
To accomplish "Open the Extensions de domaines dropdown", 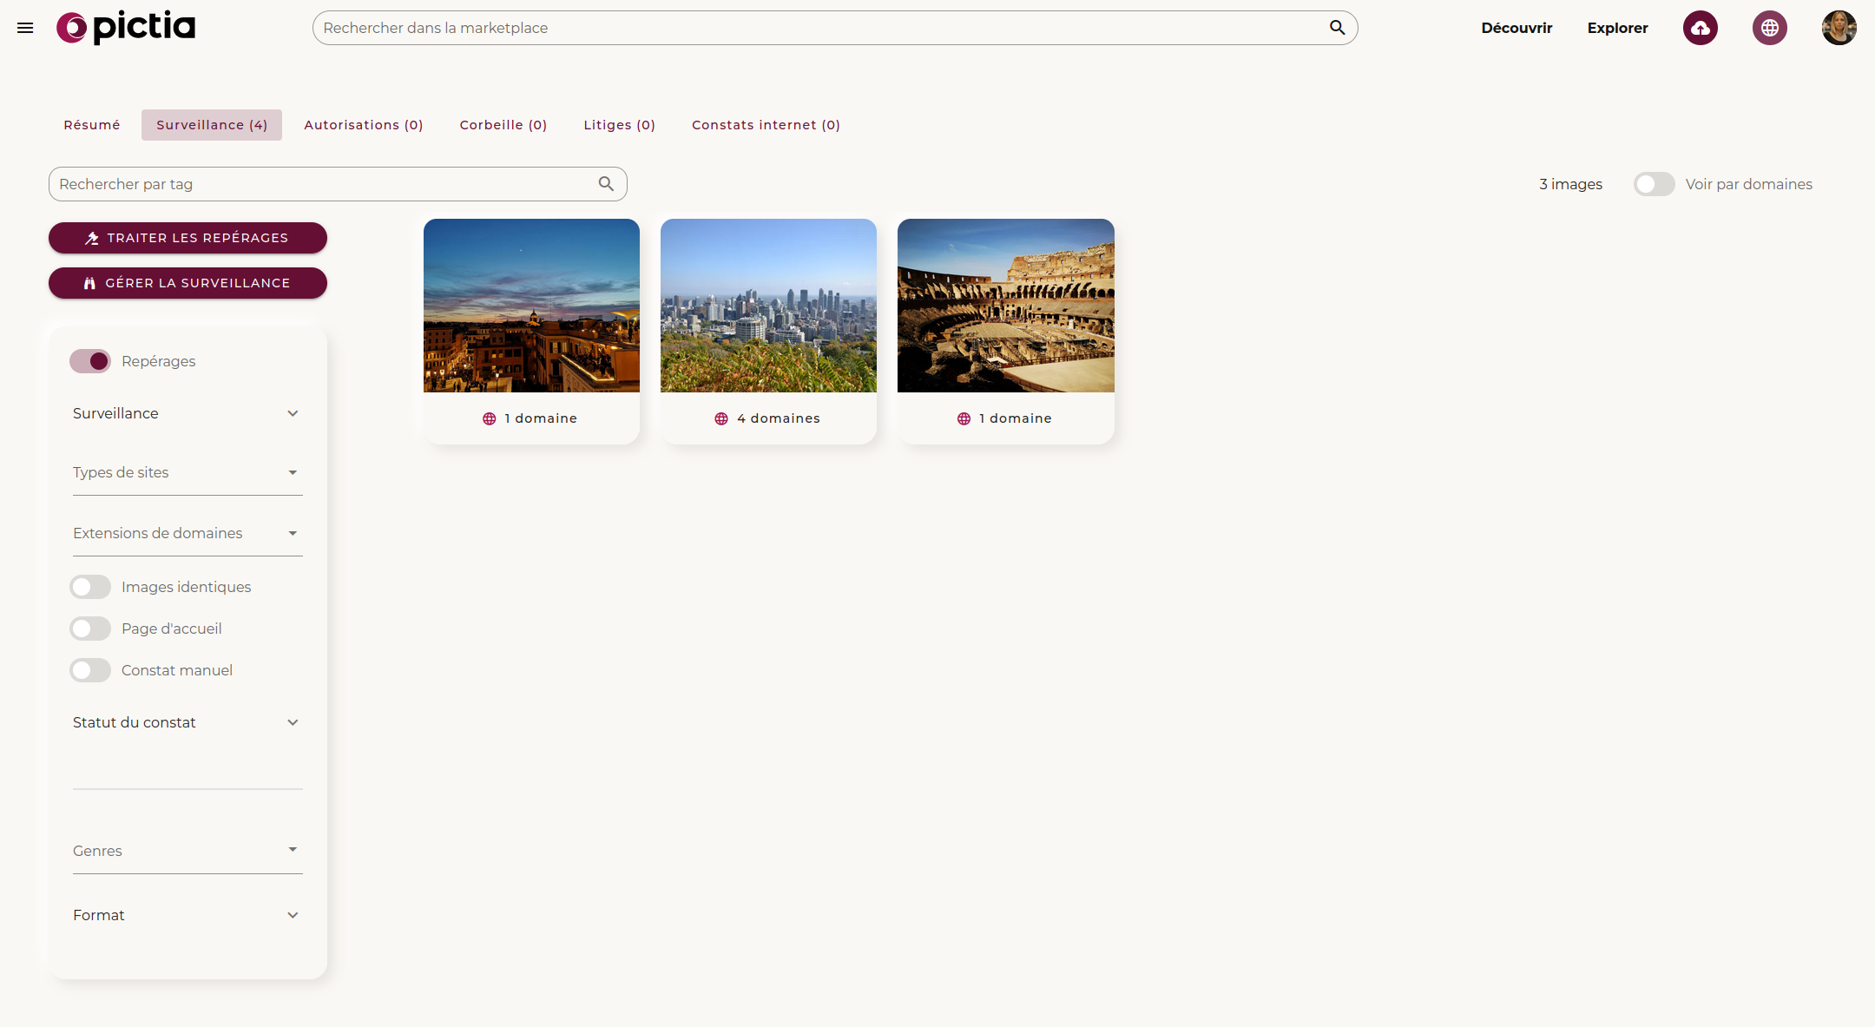I will click(187, 533).
